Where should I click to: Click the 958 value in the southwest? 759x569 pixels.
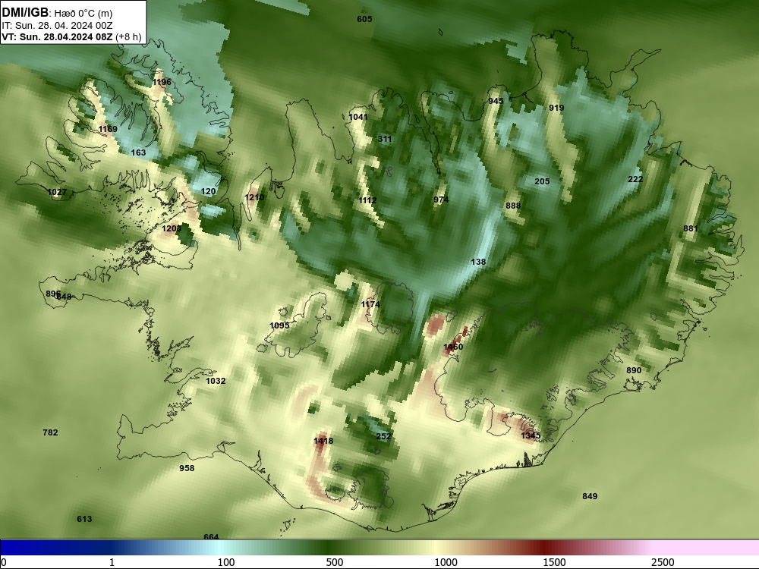click(187, 468)
